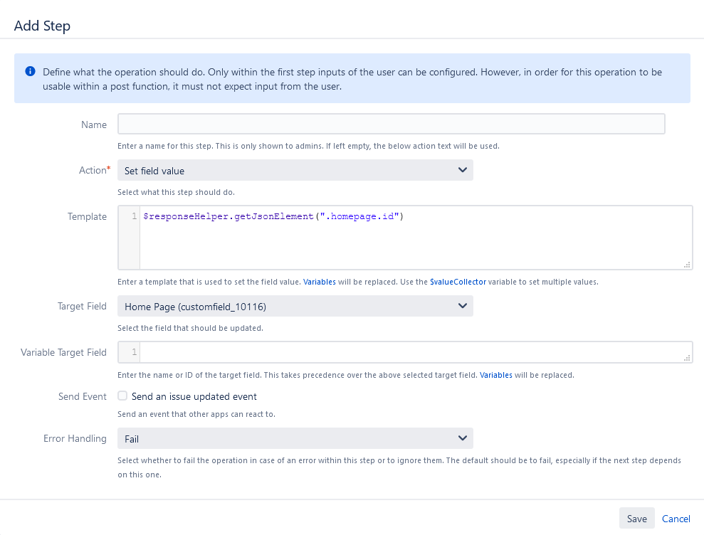Click the chevron arrow on Error Handling select
The image size is (704, 535).
tap(462, 438)
